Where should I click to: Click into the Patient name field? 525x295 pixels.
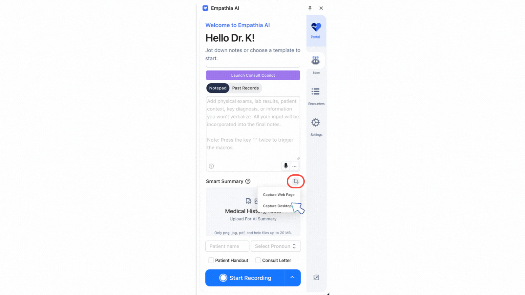click(227, 246)
